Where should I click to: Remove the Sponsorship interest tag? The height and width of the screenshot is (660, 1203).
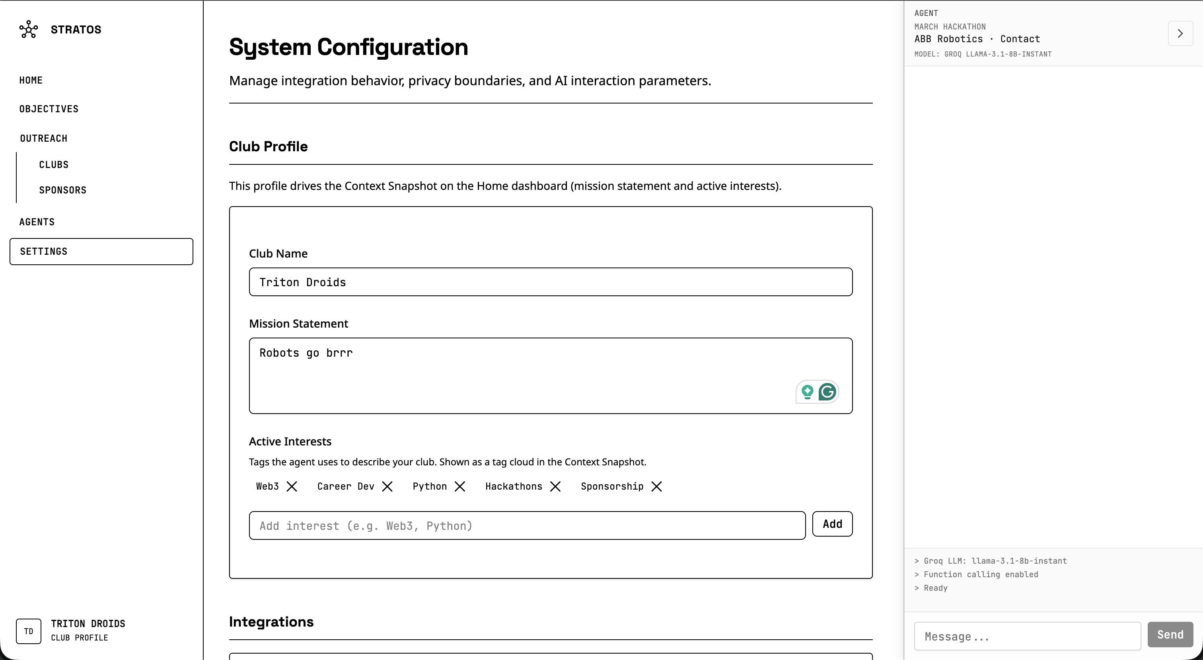[656, 486]
